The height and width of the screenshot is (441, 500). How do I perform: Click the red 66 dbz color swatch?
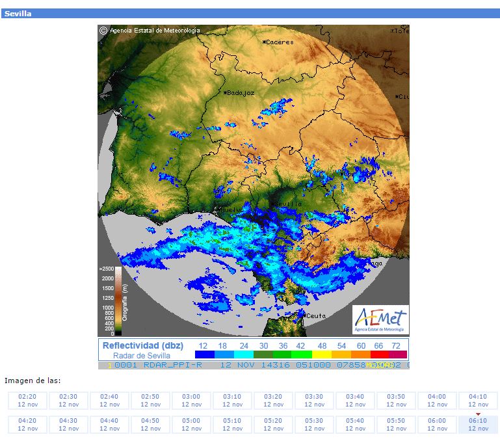pyautogui.click(x=380, y=354)
